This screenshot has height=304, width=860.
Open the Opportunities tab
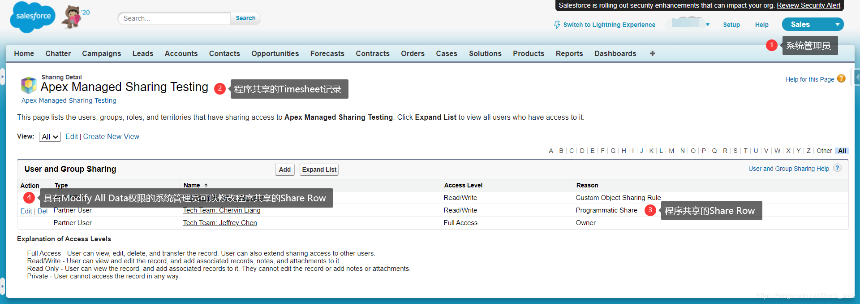click(275, 53)
